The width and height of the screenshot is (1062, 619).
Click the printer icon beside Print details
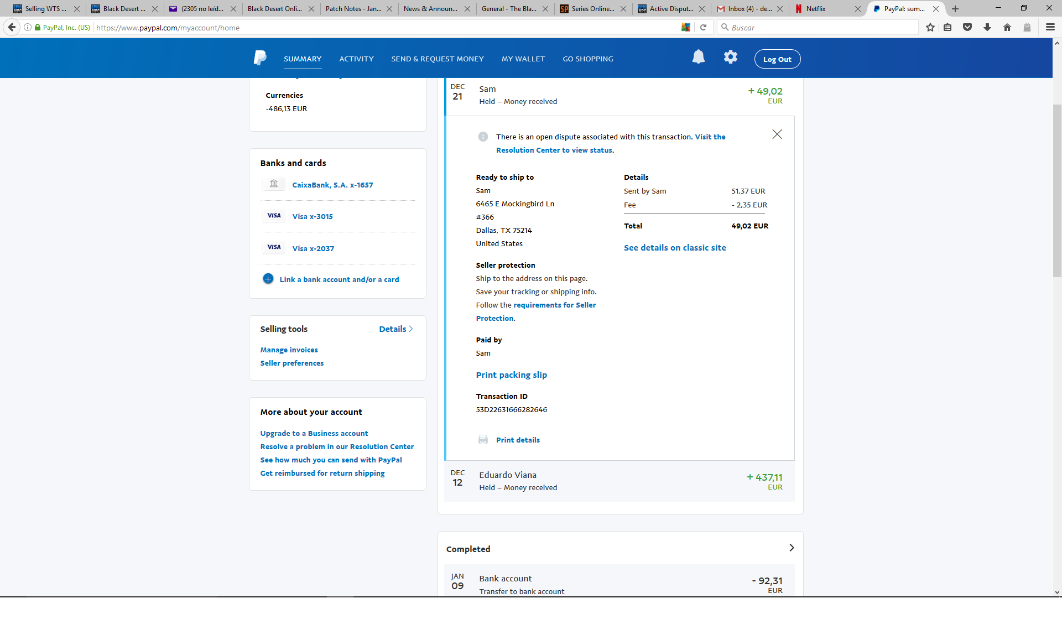483,440
